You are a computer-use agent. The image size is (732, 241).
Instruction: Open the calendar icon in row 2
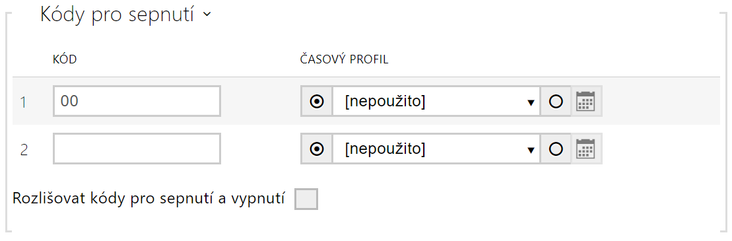click(585, 149)
